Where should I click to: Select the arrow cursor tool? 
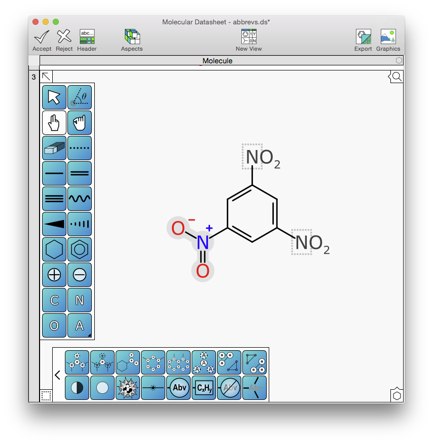coord(54,97)
